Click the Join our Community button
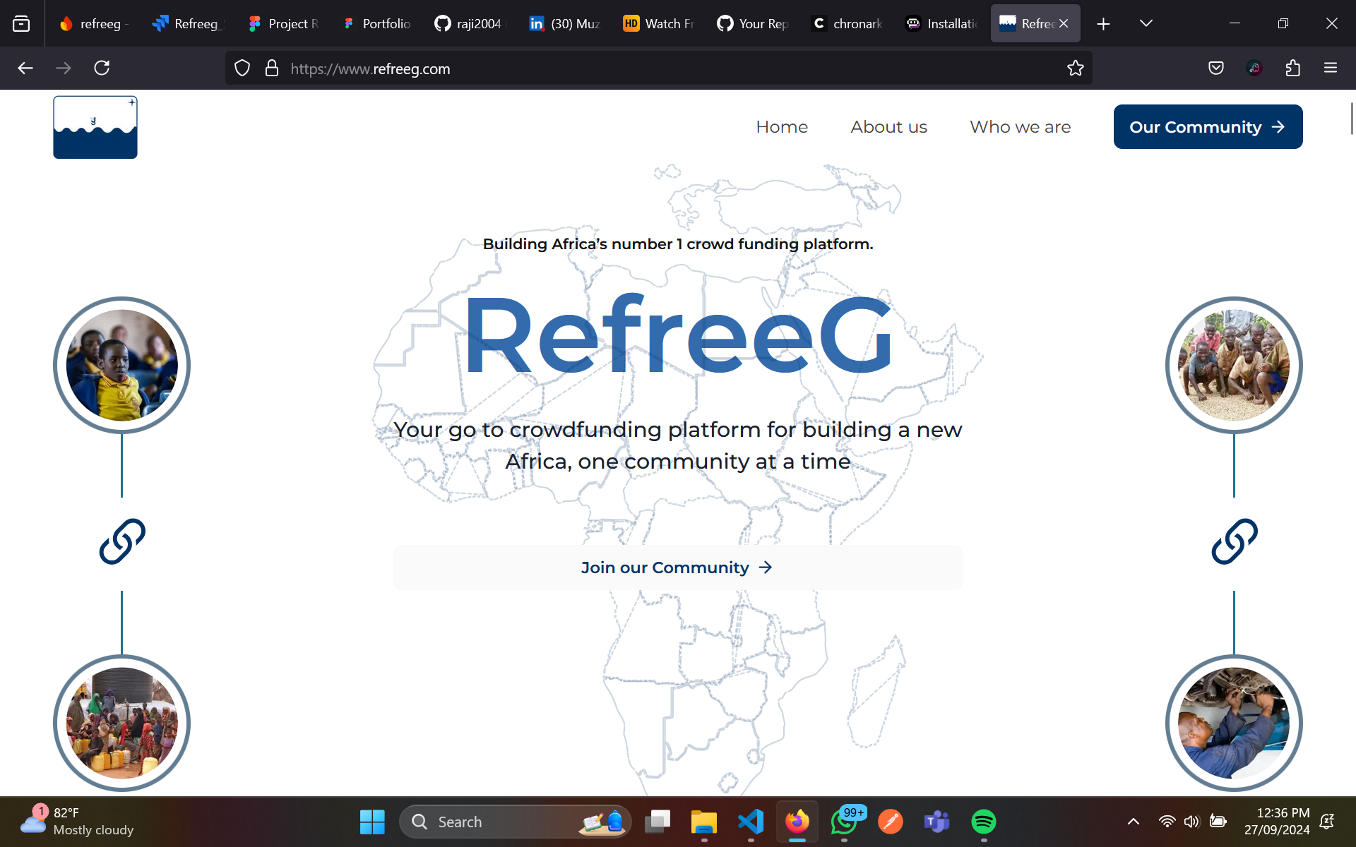 point(677,567)
